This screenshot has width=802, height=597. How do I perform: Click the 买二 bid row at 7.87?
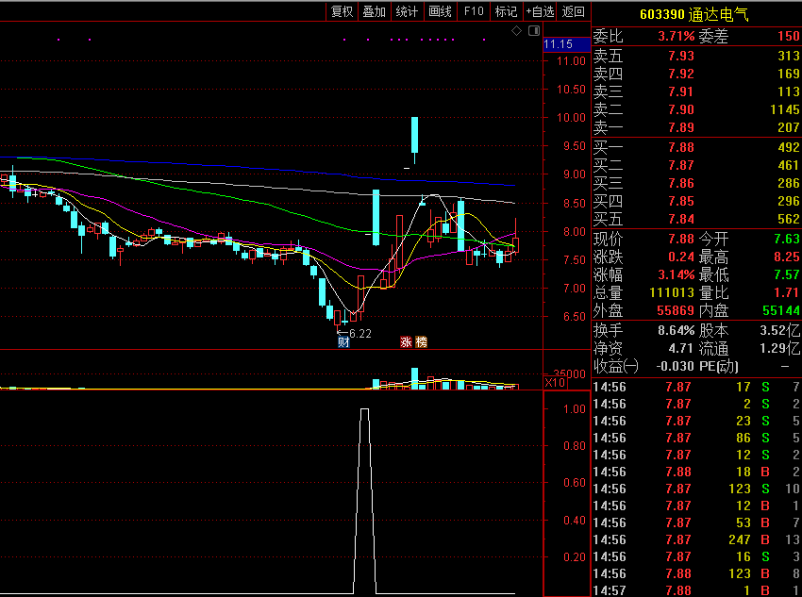tap(696, 165)
